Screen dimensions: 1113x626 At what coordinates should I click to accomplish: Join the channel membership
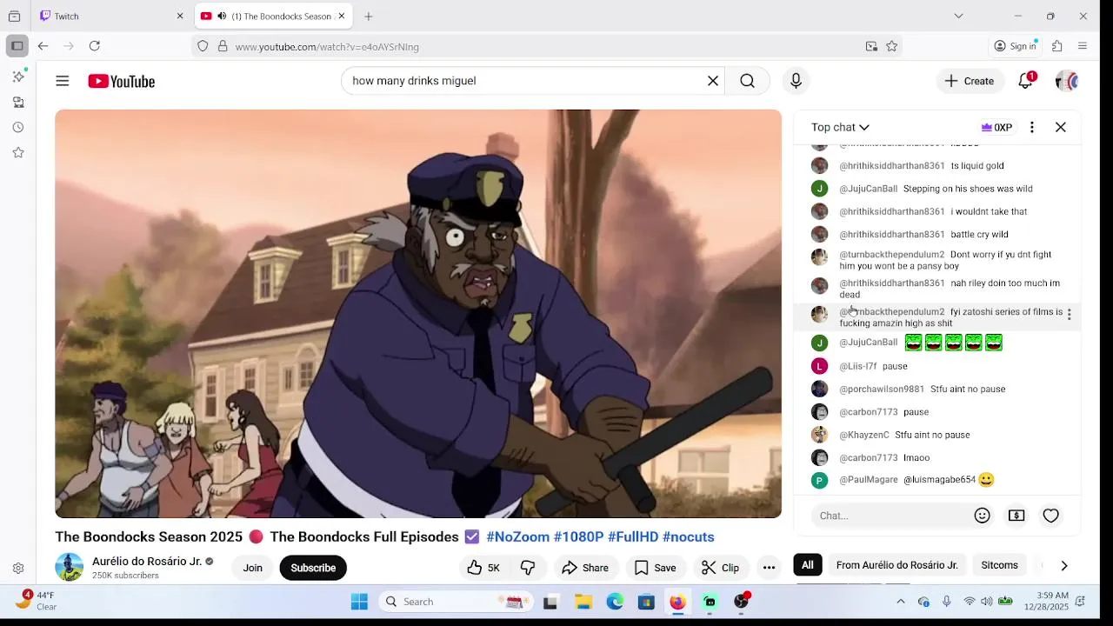tap(252, 568)
